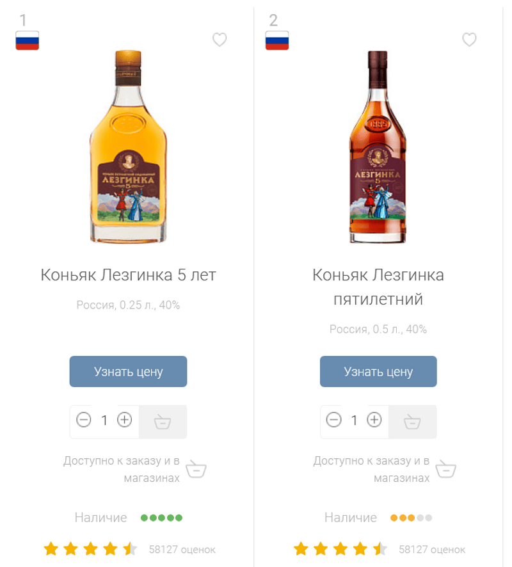Click basket icon beside second availability text
Image resolution: width=512 pixels, height=567 pixels.
click(x=446, y=470)
